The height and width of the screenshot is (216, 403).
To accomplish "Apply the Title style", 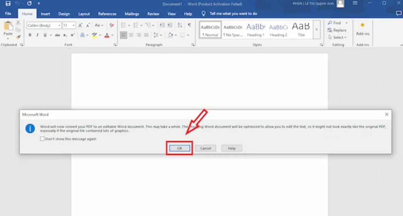I will 301,30.
